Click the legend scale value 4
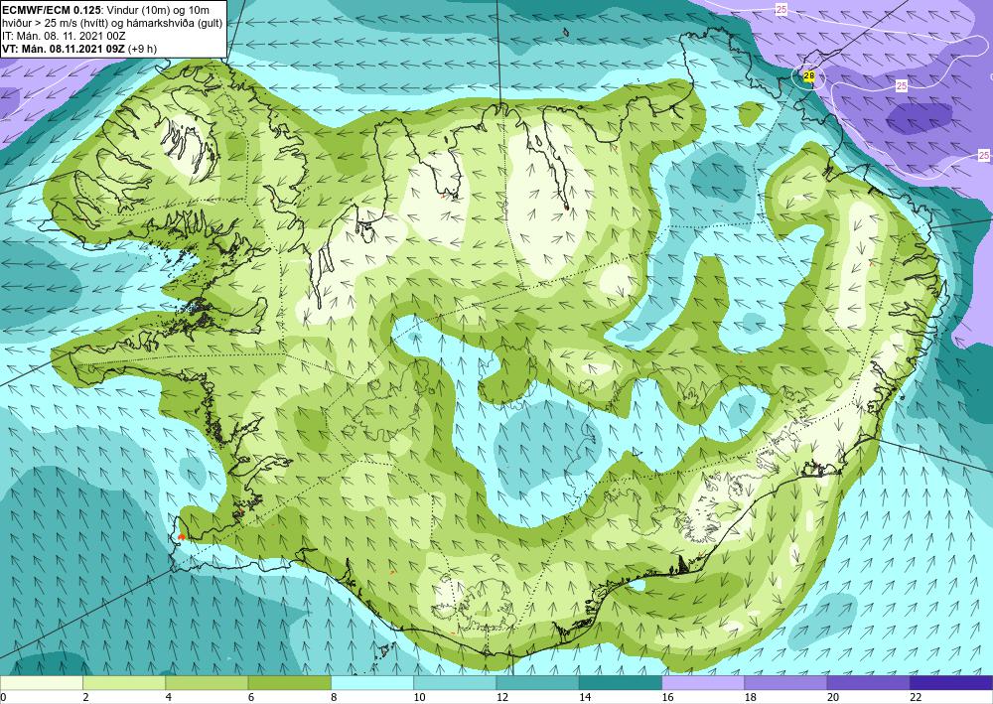 point(168,698)
